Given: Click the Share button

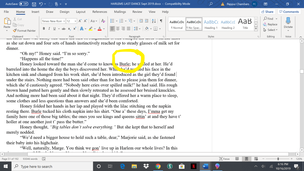Looking at the screenshot, I should (x=267, y=12).
